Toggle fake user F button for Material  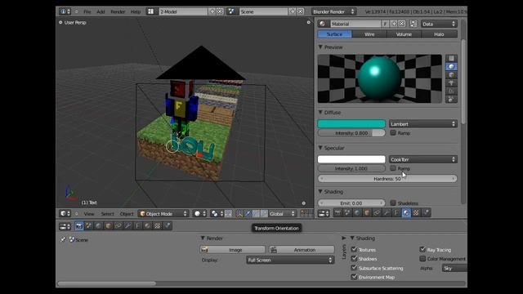click(x=385, y=24)
